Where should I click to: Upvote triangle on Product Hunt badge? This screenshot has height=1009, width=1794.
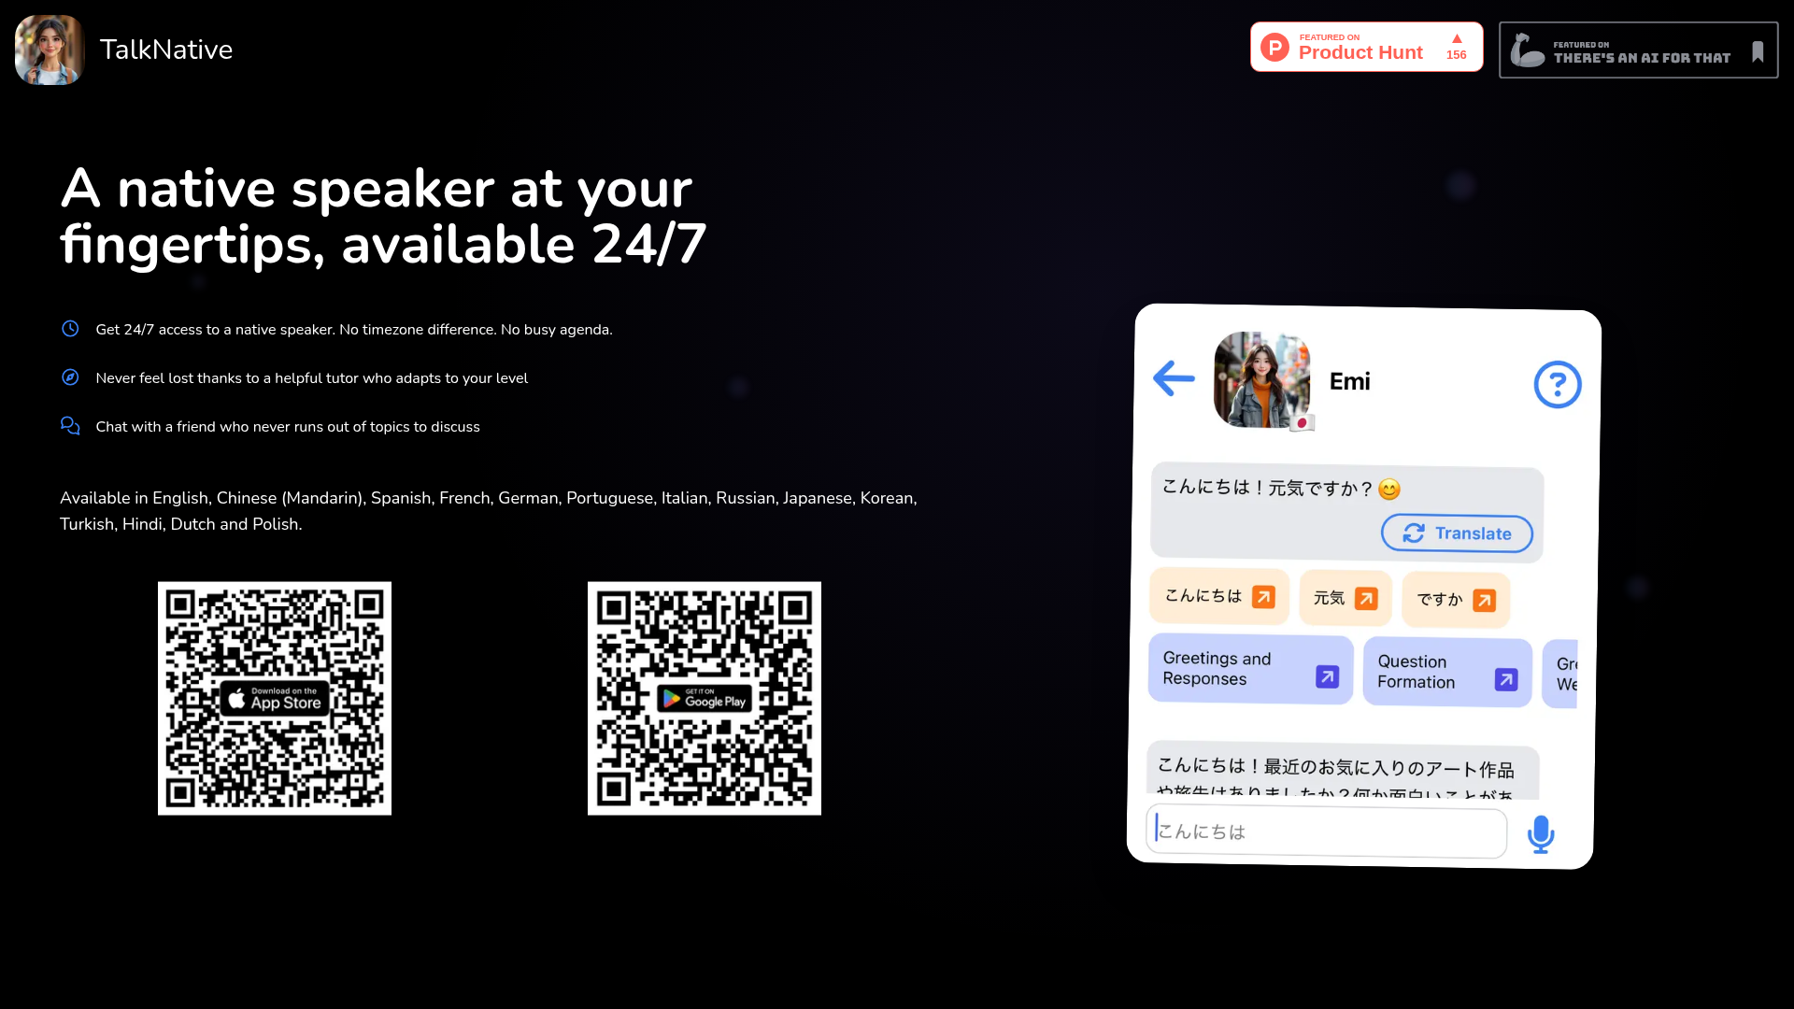(x=1456, y=39)
